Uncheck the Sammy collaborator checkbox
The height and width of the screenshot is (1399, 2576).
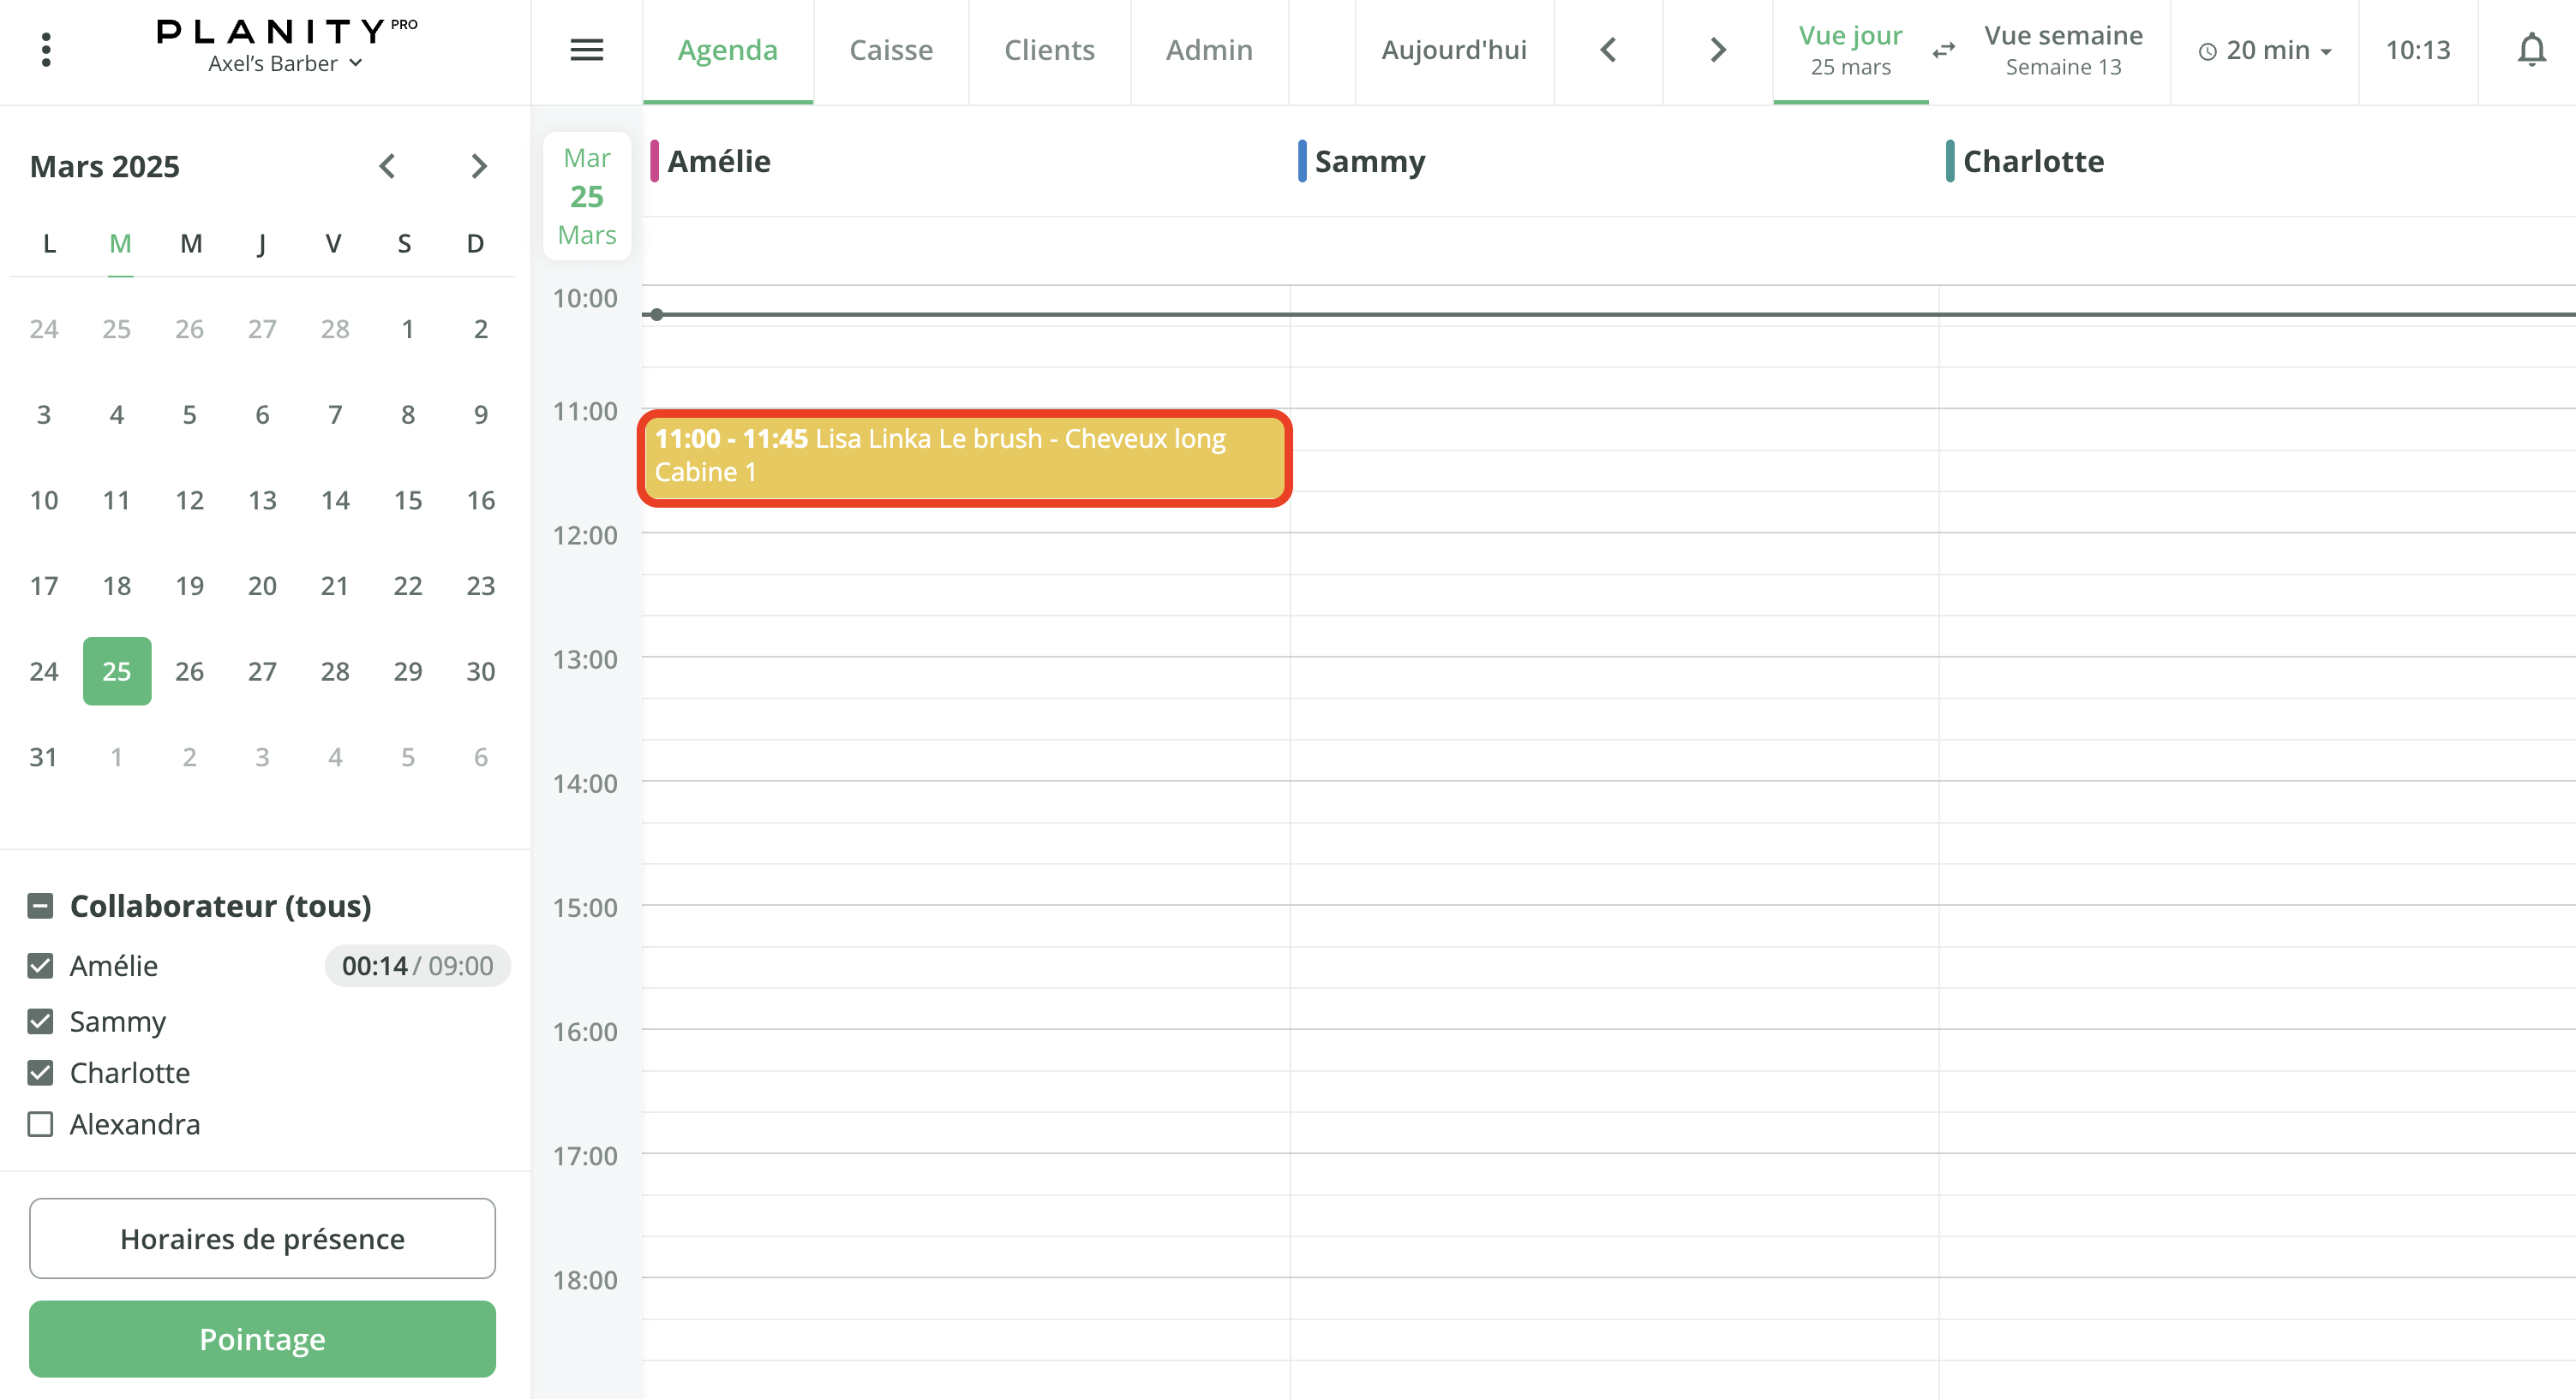coord(40,1021)
